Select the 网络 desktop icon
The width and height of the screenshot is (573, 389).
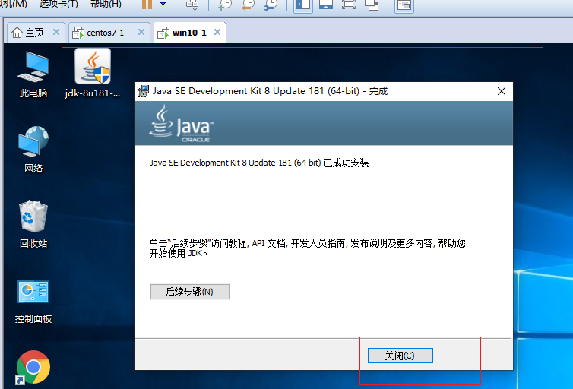pyautogui.click(x=33, y=150)
